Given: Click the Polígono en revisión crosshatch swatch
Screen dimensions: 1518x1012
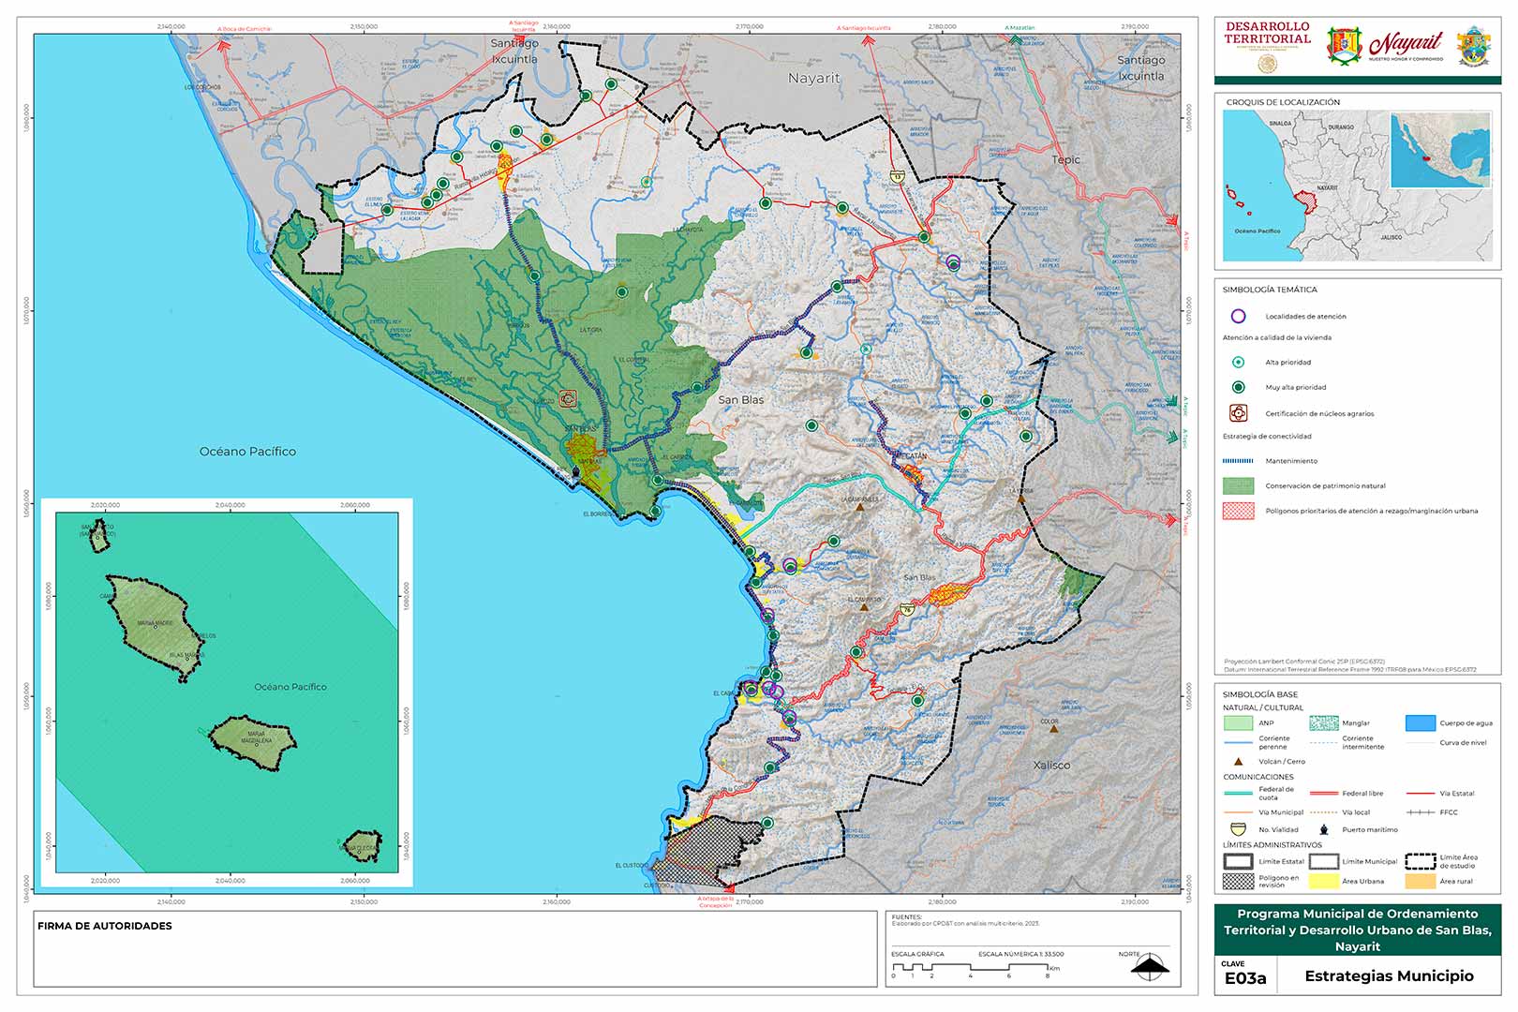Looking at the screenshot, I should (x=1238, y=881).
